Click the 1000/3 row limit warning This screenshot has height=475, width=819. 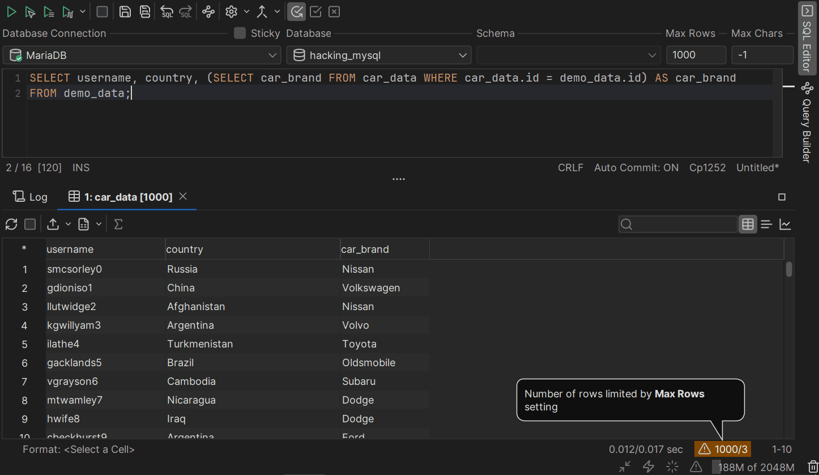coord(723,448)
